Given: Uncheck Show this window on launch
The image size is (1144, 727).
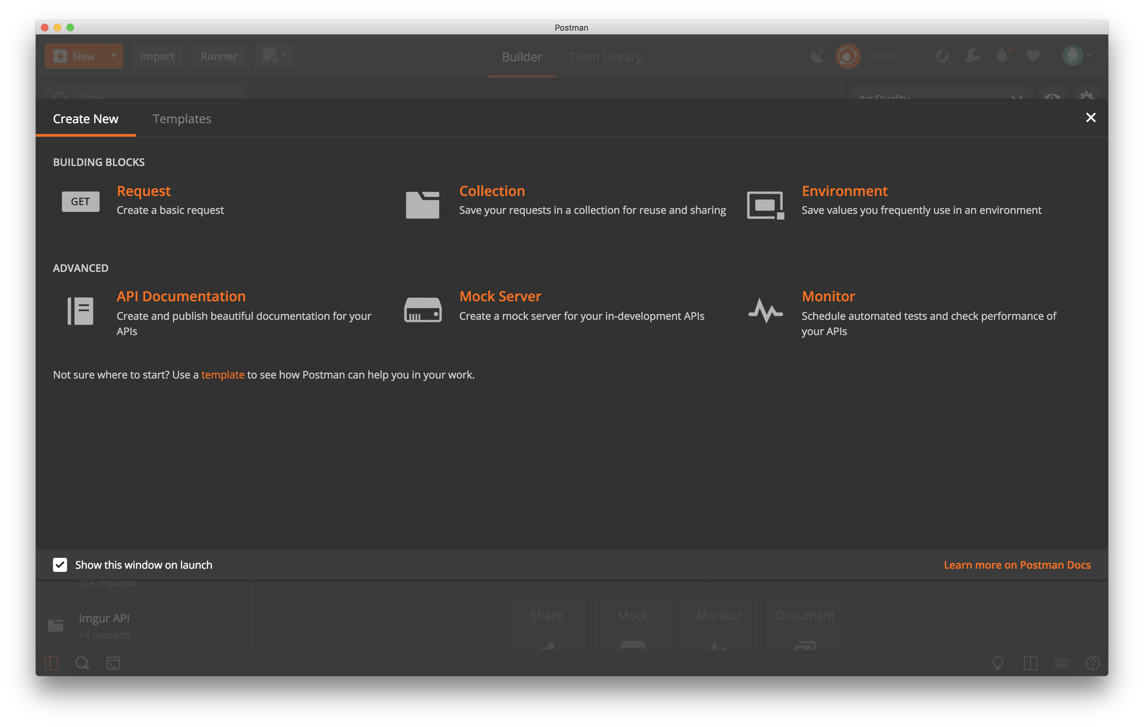Looking at the screenshot, I should (60, 565).
